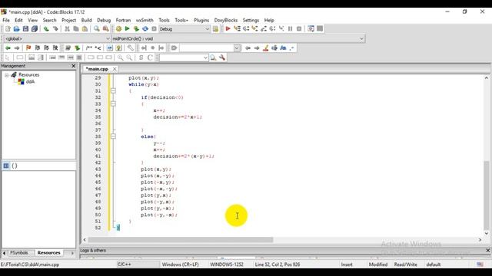Click the Save all files icon
This screenshot has width=492, height=276.
34,29
